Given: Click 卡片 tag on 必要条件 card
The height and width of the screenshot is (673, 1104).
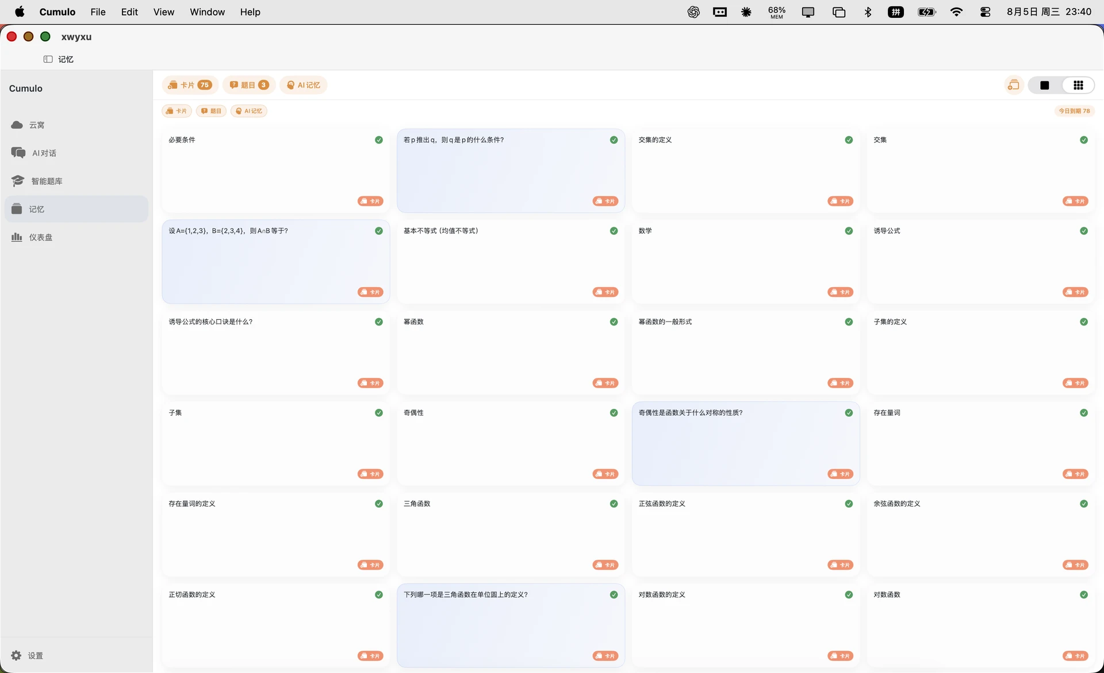Looking at the screenshot, I should click(370, 201).
